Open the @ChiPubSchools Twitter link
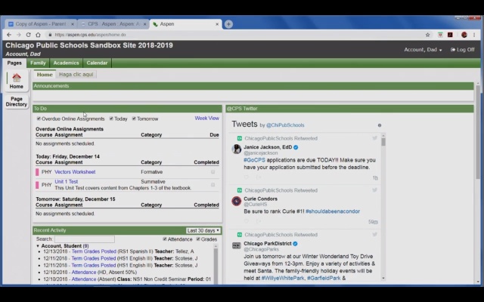The width and height of the screenshot is (484, 302). pyautogui.click(x=285, y=125)
